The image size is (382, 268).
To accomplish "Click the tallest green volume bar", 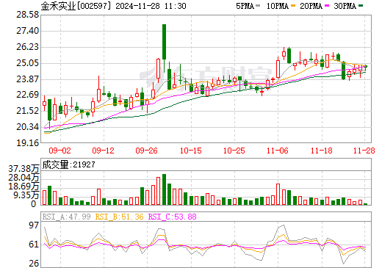I will pyautogui.click(x=164, y=189).
